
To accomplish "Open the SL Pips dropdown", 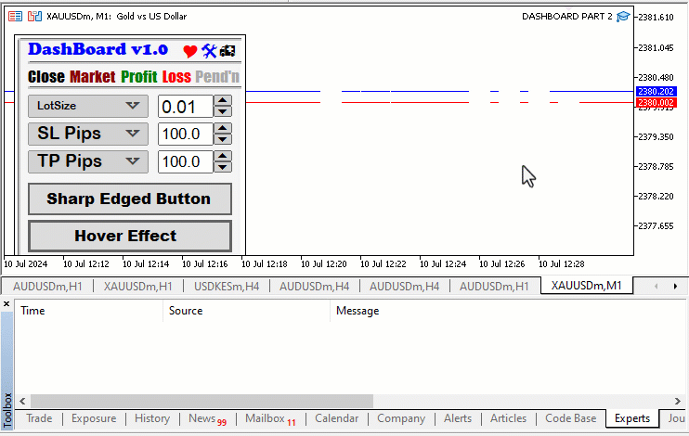I will [x=88, y=134].
